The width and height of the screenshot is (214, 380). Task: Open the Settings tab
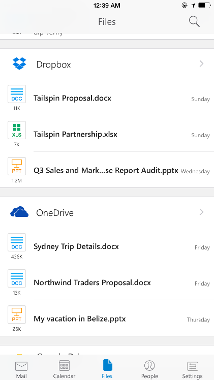(193, 369)
